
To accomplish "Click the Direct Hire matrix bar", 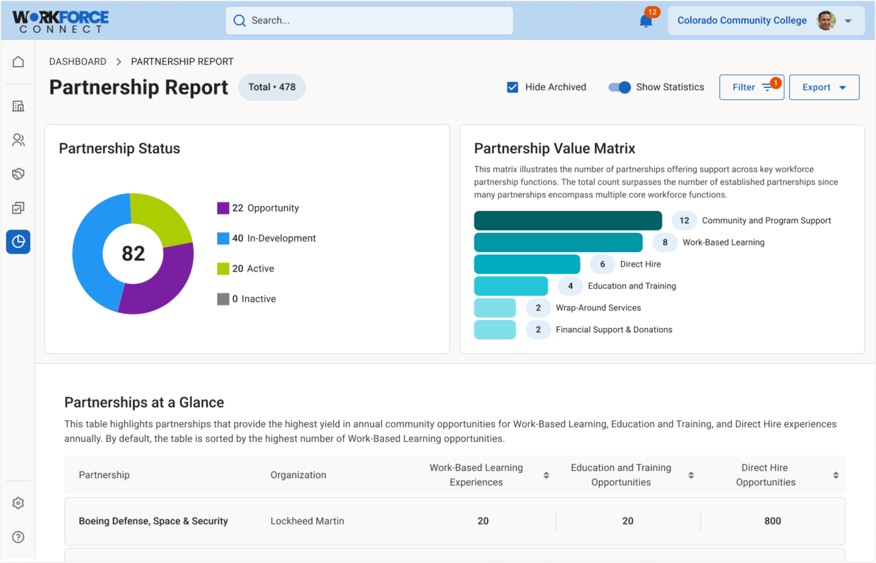I will pyautogui.click(x=527, y=264).
